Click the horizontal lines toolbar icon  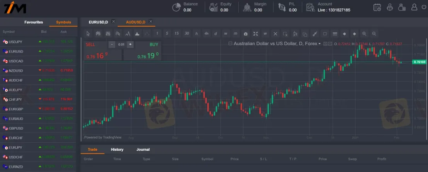335,34
